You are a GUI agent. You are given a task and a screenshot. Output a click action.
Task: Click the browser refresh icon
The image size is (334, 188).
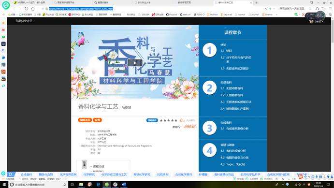(27, 9)
